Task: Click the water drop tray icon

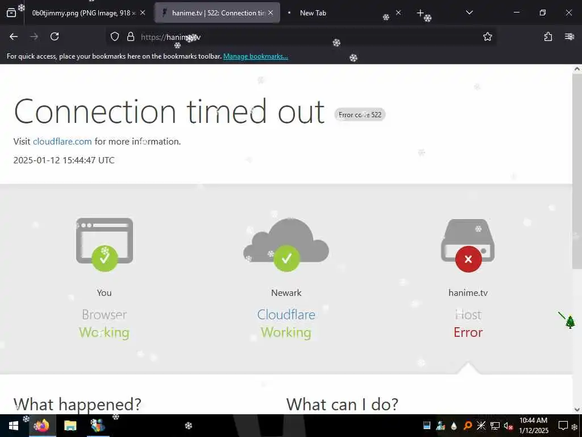Action: [x=454, y=426]
